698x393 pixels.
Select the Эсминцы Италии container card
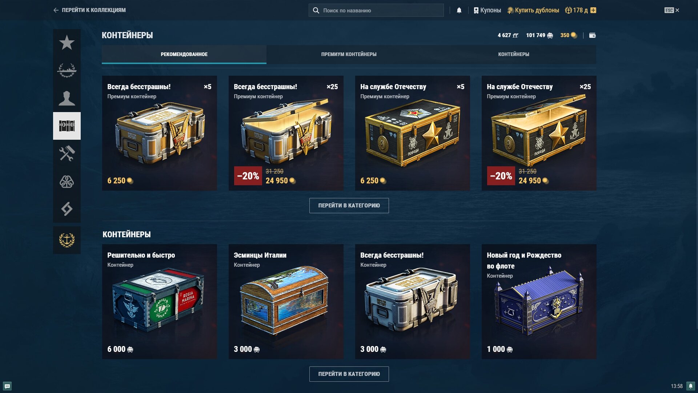pos(286,302)
